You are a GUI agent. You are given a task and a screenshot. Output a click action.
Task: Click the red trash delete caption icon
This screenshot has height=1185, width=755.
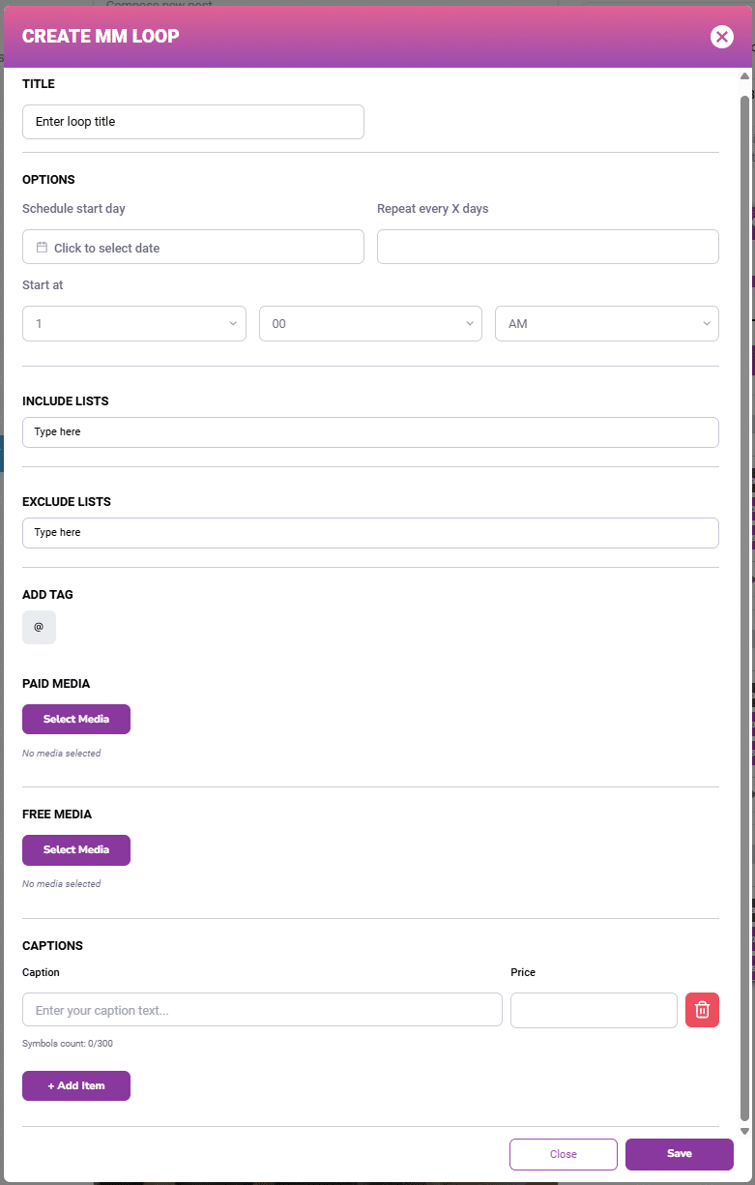(x=702, y=1010)
